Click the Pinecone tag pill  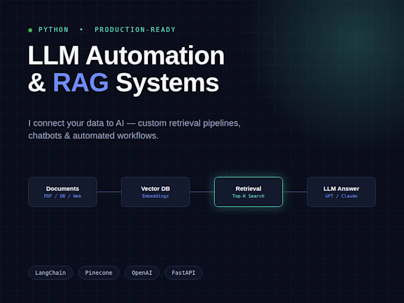click(99, 273)
